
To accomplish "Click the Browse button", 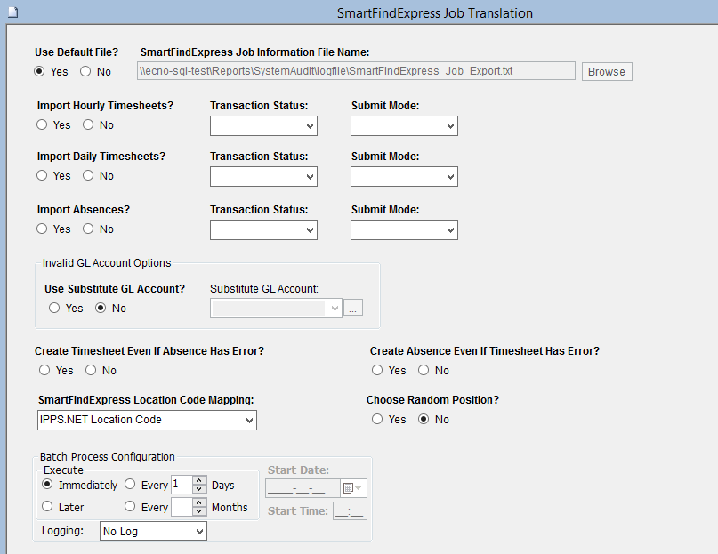I will click(x=607, y=71).
